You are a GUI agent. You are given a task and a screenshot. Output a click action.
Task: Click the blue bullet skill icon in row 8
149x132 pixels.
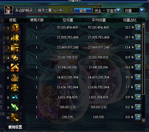15,97
